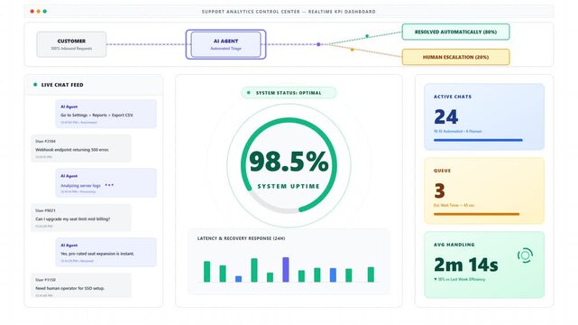578x325 pixels.
Task: Open message 'Yes, pro-rated seat expansion is instant.'
Action: pos(106,253)
